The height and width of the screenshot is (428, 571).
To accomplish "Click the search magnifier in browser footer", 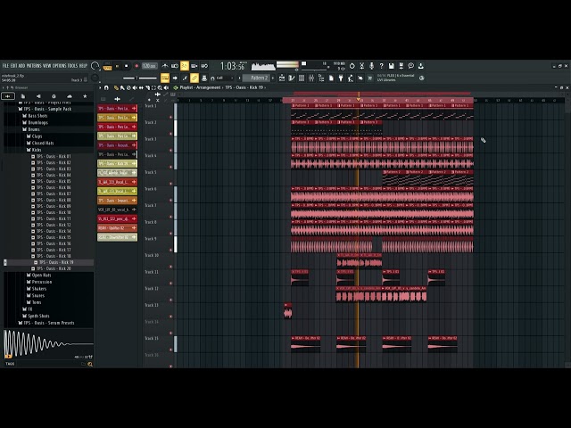I will (90, 364).
